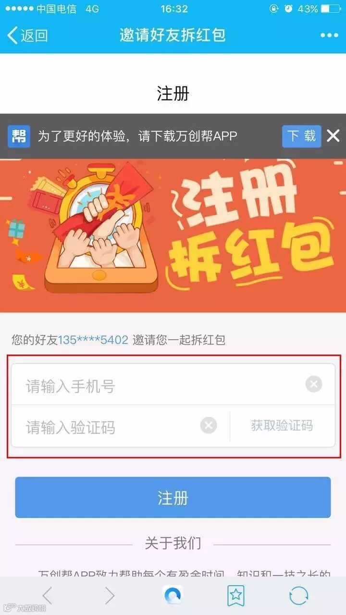Tap the battery indicator in the status bar
Viewport: 346px width, 615px height.
coord(332,9)
